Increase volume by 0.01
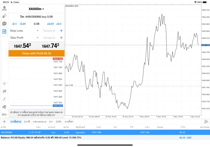Screen dimensions: 210x147 click(x=50, y=24)
